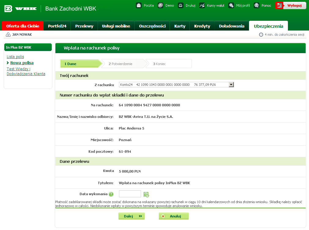Click the Dalej button
Screen dimensions: 309x230
(132, 216)
